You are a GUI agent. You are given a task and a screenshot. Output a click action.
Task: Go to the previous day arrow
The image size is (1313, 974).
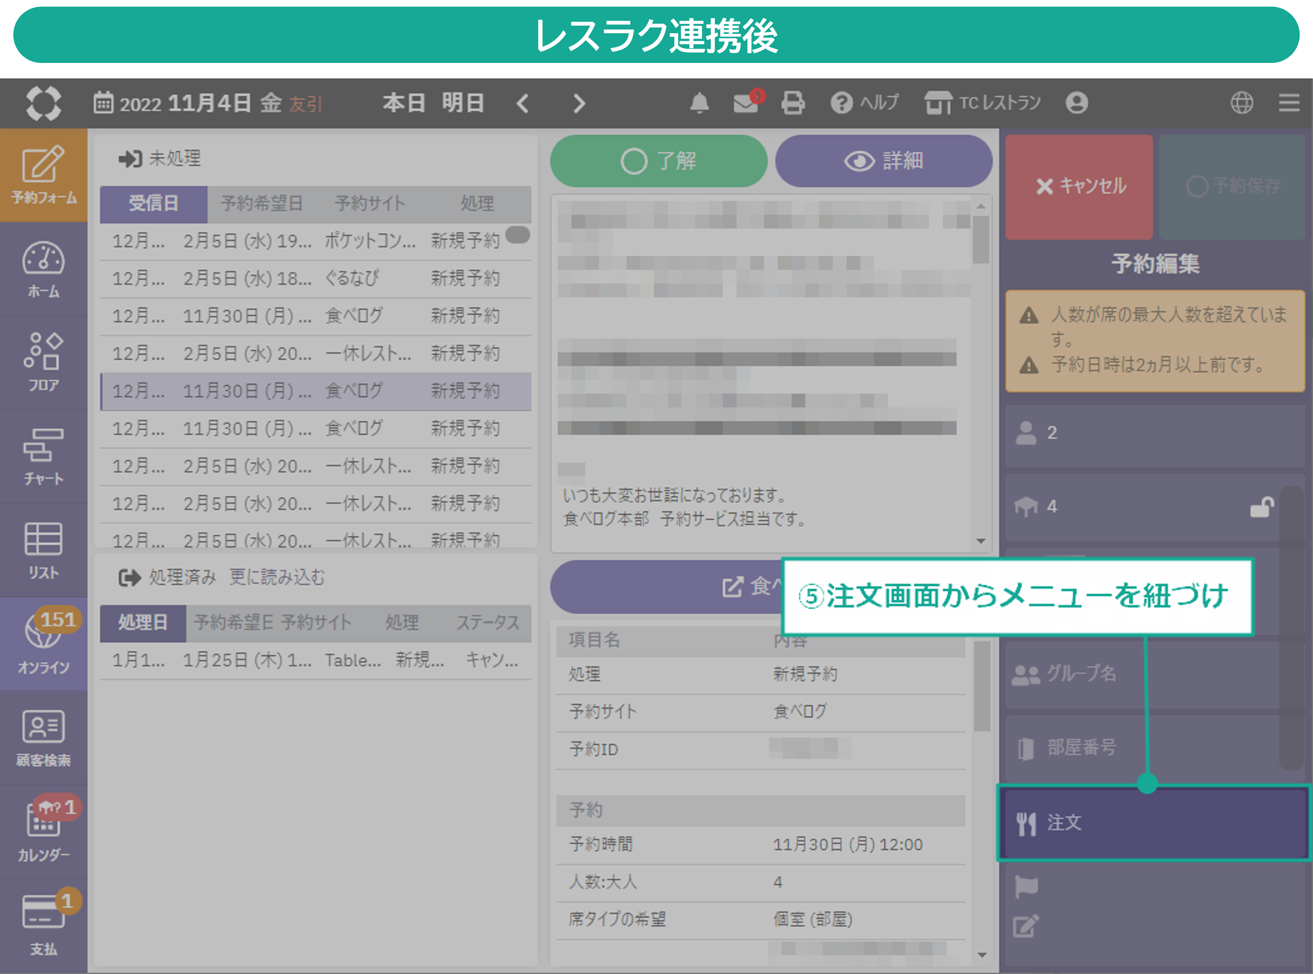pyautogui.click(x=522, y=104)
